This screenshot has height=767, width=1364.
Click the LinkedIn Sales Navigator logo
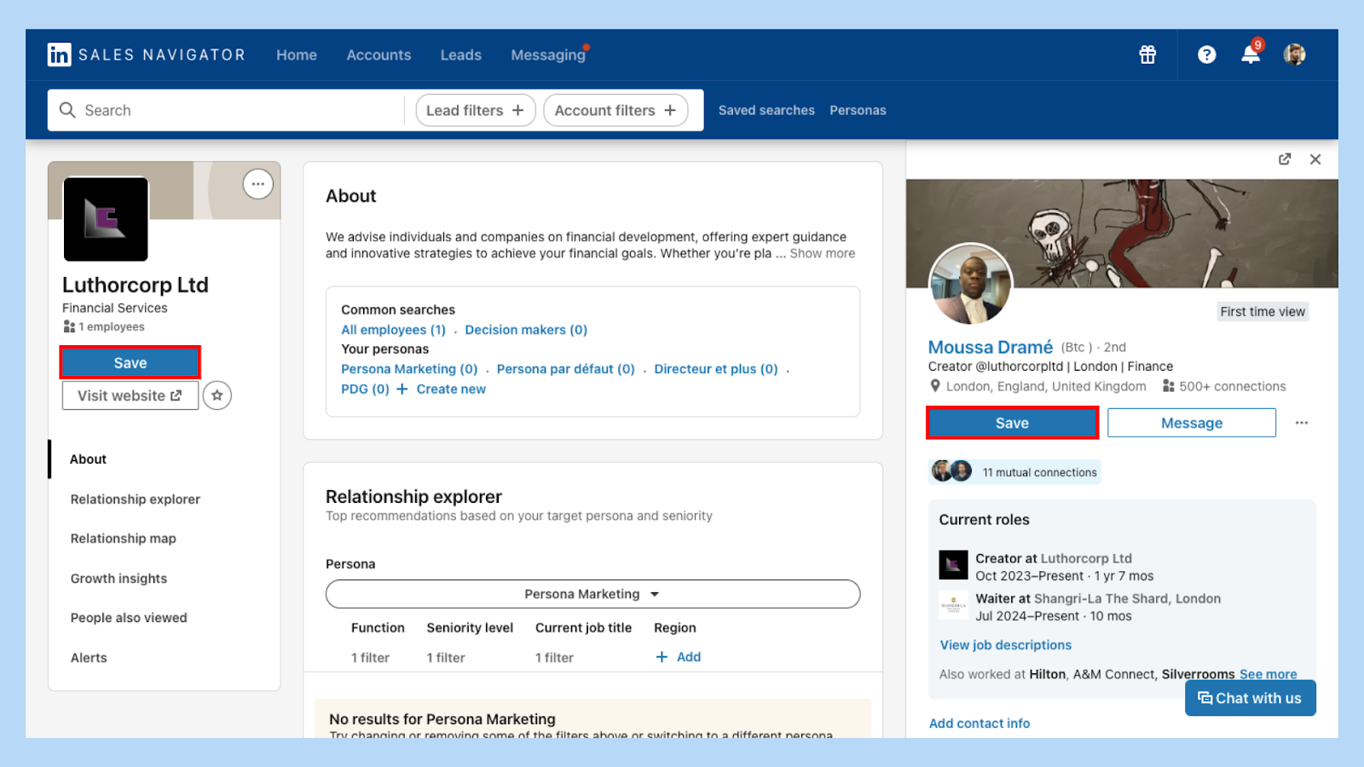146,55
